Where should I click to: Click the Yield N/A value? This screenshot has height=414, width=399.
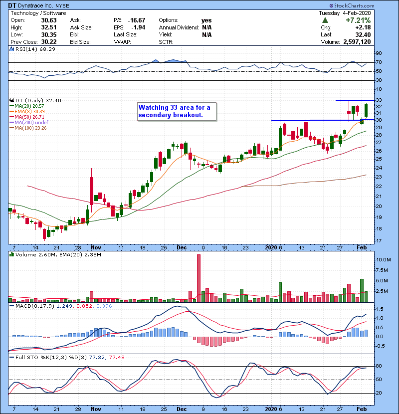pos(207,34)
